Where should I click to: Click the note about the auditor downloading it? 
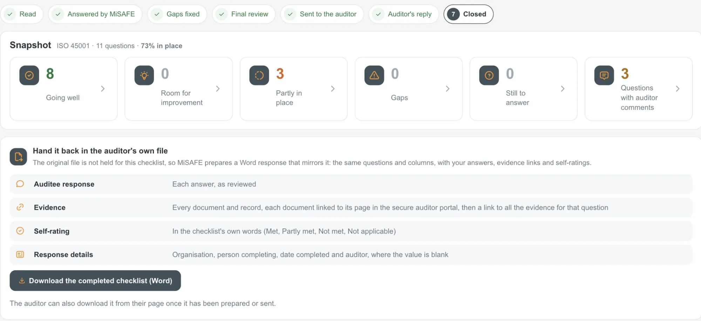[x=143, y=303]
